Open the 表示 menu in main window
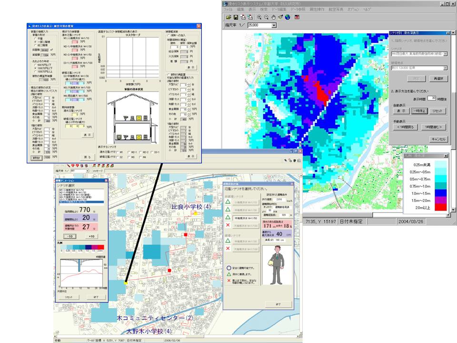Viewport: 457px width, 343px height. pos(252,10)
